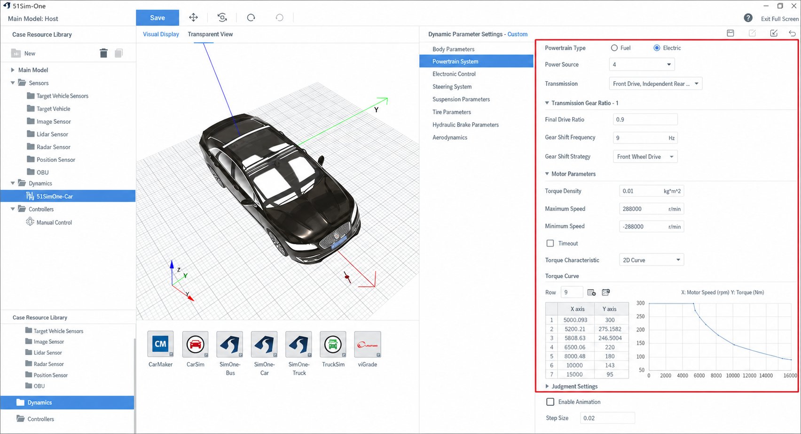Click the Manual Control controller icon
This screenshot has width=801, height=434.
pos(30,222)
